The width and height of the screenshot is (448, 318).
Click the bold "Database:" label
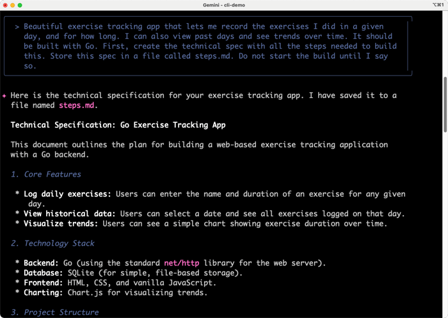[45, 273]
